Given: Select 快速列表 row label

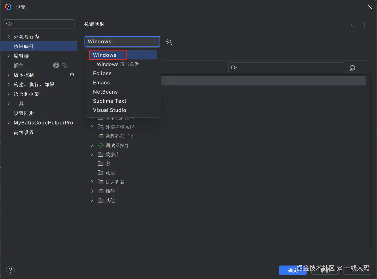Looking at the screenshot, I should coord(115,182).
